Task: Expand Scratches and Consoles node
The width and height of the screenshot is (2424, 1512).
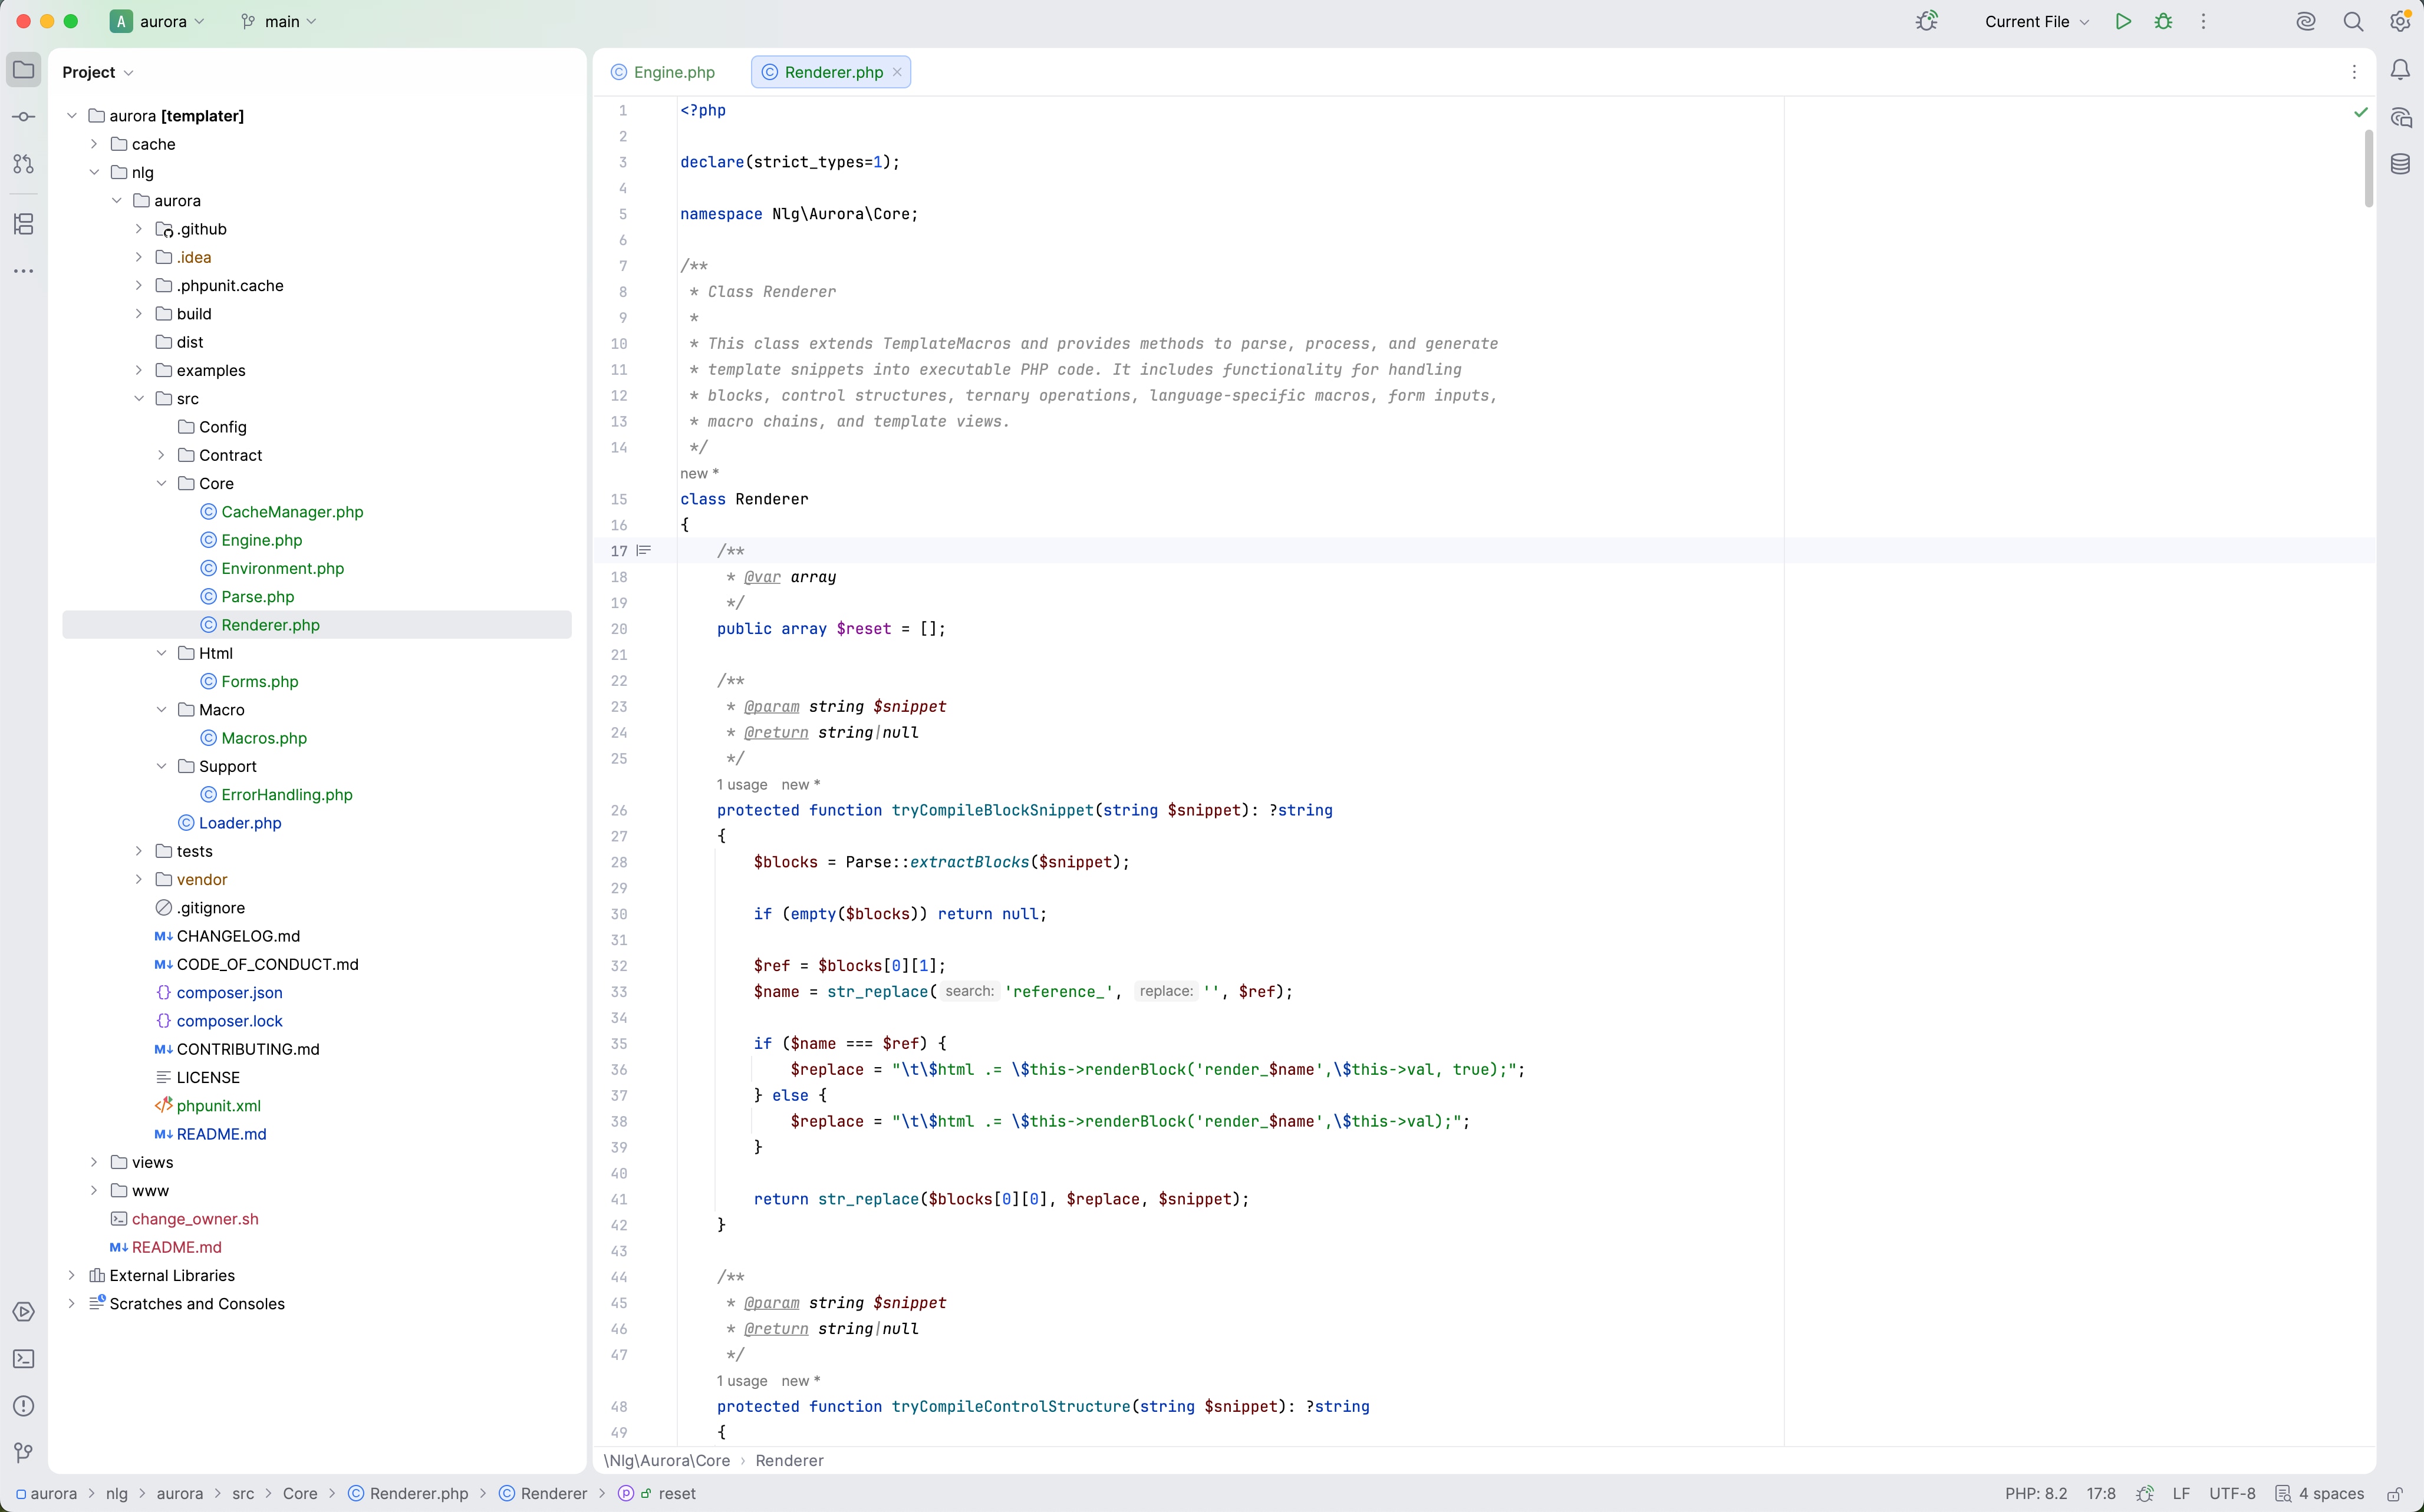Action: 72,1303
